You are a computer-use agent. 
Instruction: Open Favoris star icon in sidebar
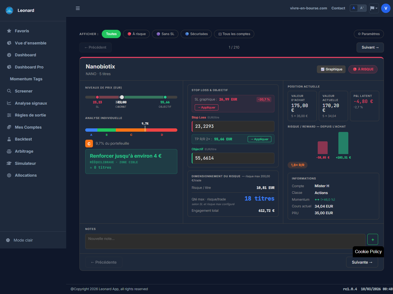(9, 31)
